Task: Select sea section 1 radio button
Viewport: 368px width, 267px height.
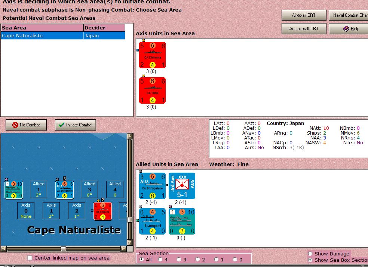Action: [x=217, y=260]
